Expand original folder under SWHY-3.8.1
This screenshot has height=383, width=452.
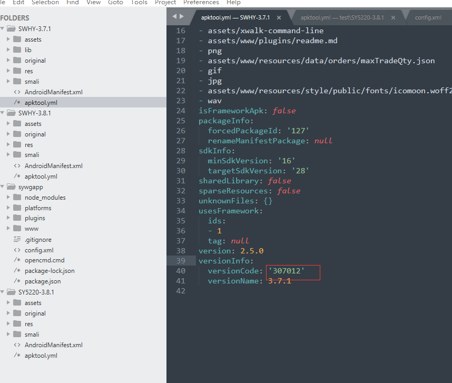coord(8,134)
